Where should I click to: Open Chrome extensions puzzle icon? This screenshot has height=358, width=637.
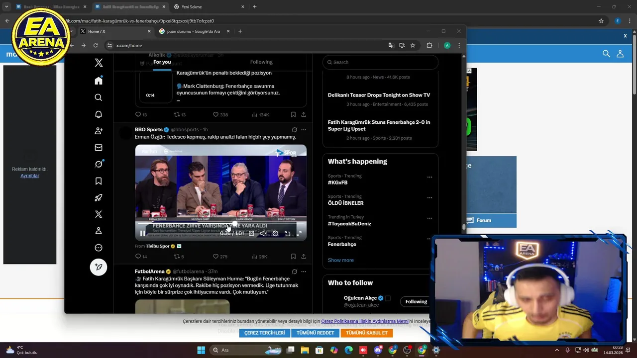429,45
